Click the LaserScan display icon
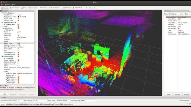The image size is (191, 107). [3, 28]
